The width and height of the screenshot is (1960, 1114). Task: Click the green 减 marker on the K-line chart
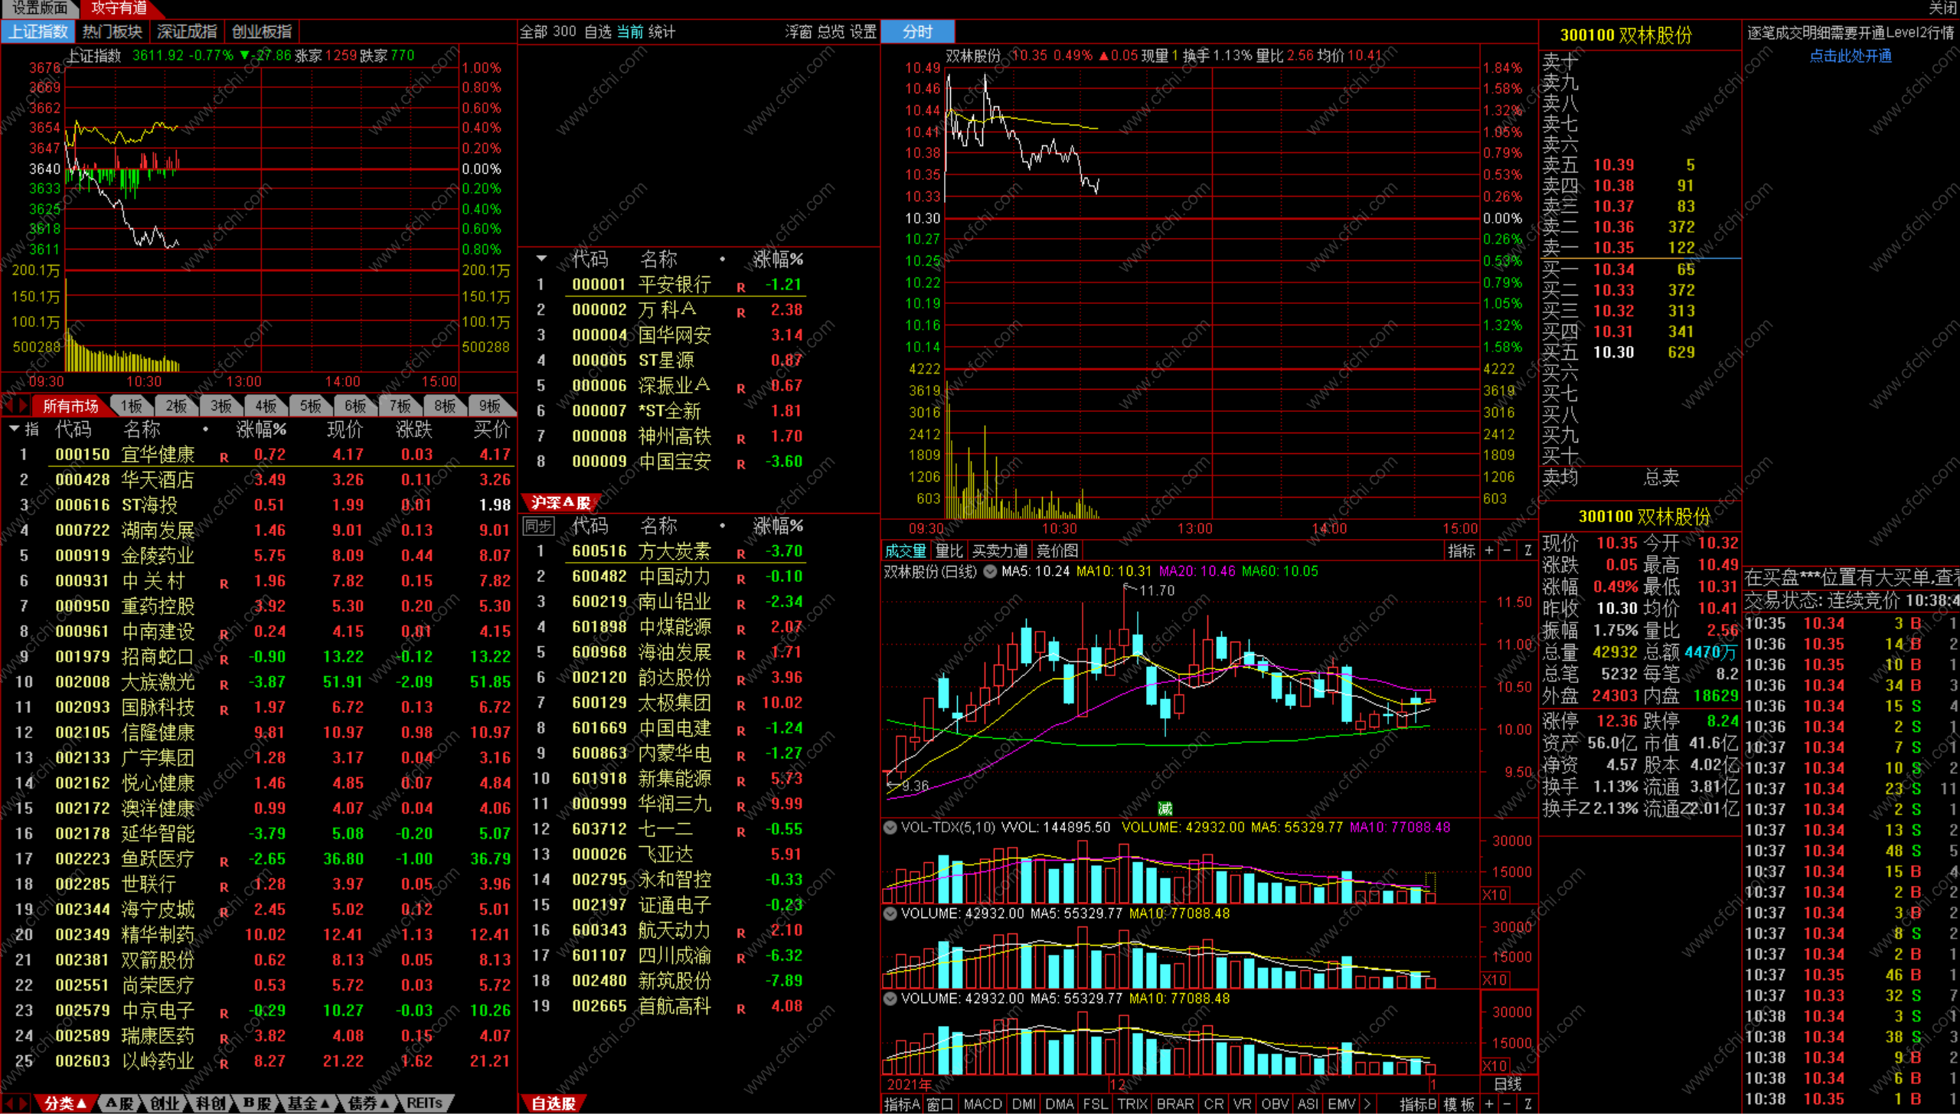pos(1165,809)
